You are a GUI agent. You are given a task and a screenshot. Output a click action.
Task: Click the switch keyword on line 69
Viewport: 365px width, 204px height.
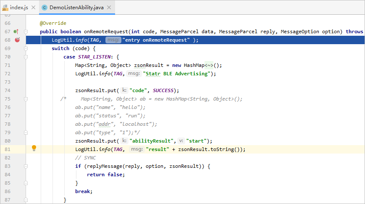pos(60,48)
